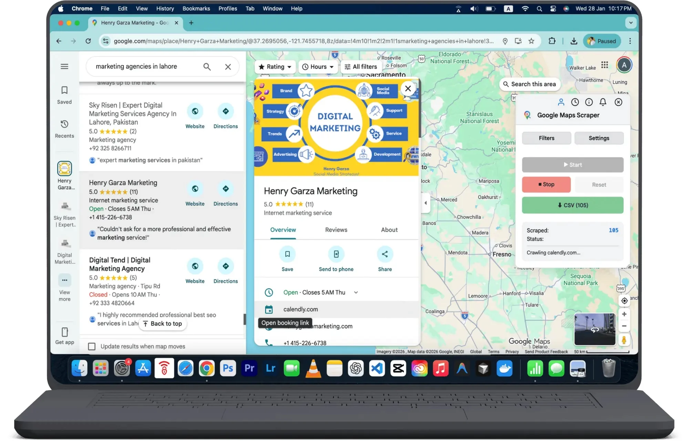Open the calendly.com booking link
Screen dimensions: 689x441
336,309
